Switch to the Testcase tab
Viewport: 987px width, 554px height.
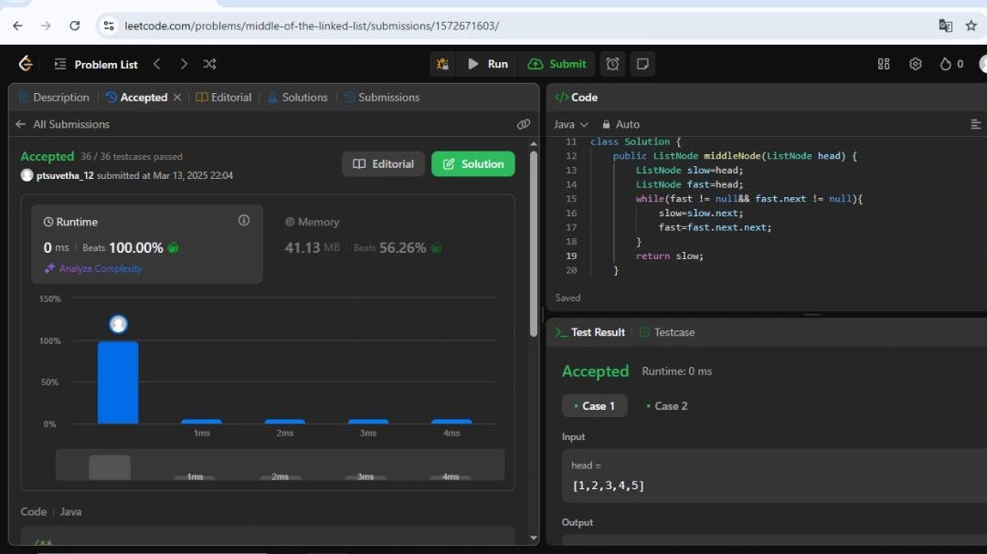pyautogui.click(x=667, y=332)
